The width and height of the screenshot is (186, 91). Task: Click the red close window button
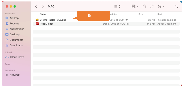pyautogui.click(x=7, y=6)
